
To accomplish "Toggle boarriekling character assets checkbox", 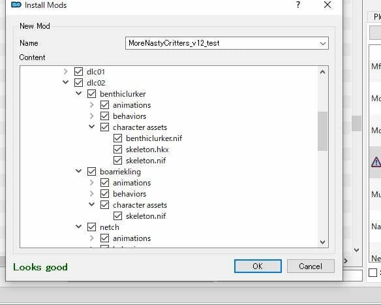I will (x=105, y=205).
